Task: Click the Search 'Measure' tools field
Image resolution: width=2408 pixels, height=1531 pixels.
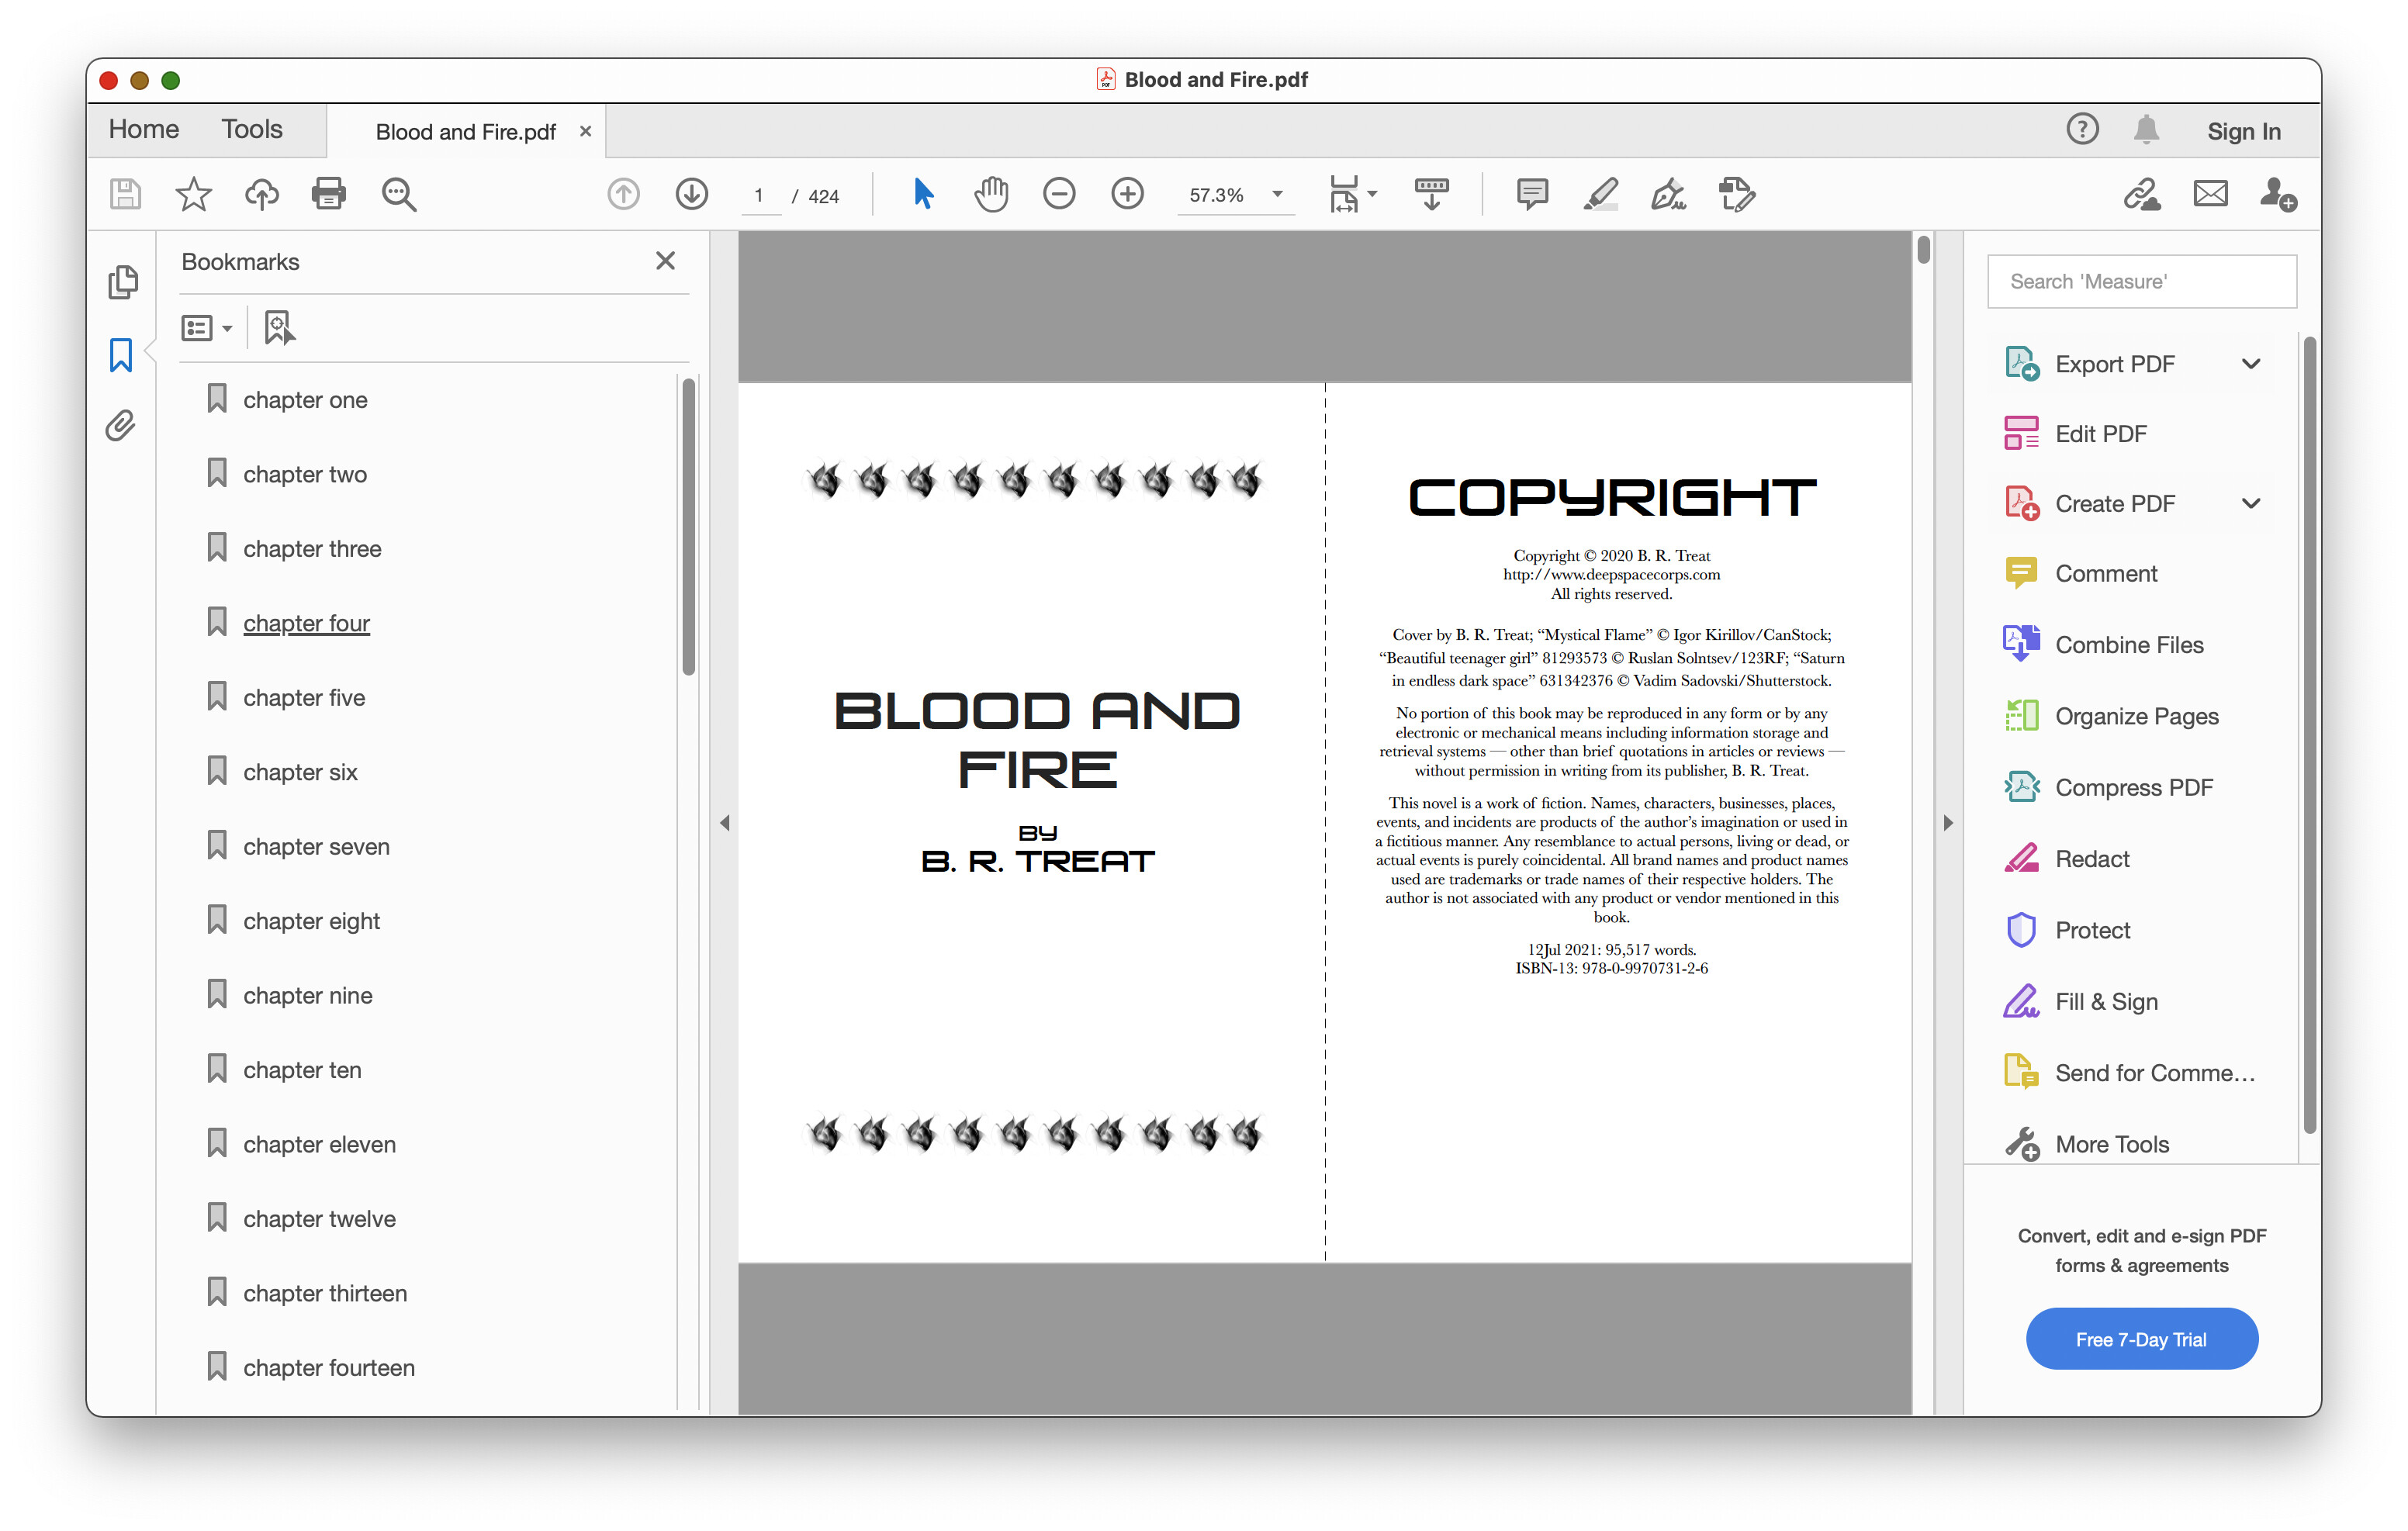Action: [2142, 282]
